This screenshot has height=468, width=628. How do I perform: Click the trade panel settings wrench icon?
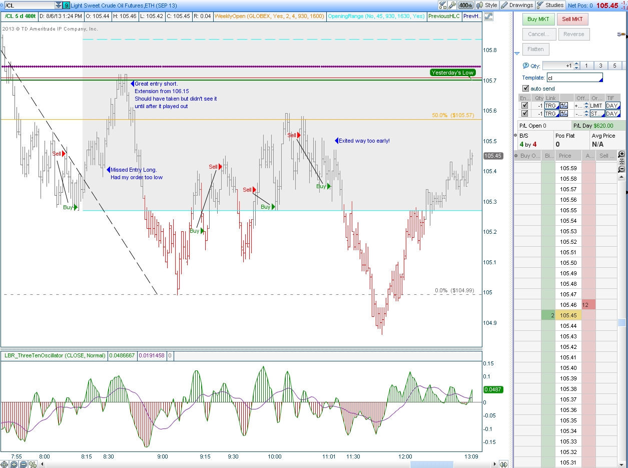(622, 34)
